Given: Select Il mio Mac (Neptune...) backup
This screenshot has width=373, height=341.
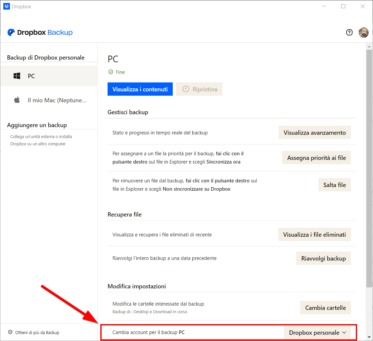Looking at the screenshot, I should (x=49, y=100).
